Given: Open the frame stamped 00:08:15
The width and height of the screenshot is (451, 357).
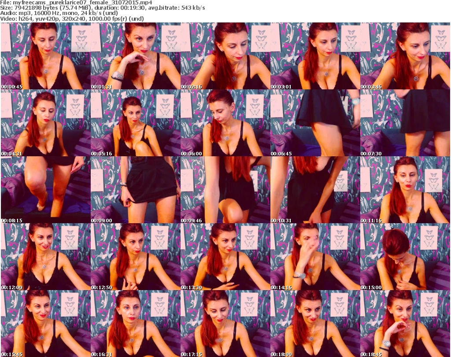Looking at the screenshot, I should click(46, 190).
